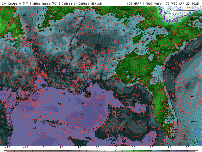
Task: Click the "College of DuPage NEXLAB" label
Action: [82, 4]
